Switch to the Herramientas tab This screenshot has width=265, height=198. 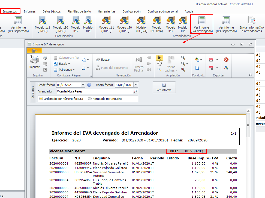(107, 11)
